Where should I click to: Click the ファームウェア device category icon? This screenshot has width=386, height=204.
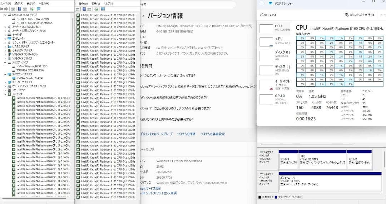tap(9, 90)
